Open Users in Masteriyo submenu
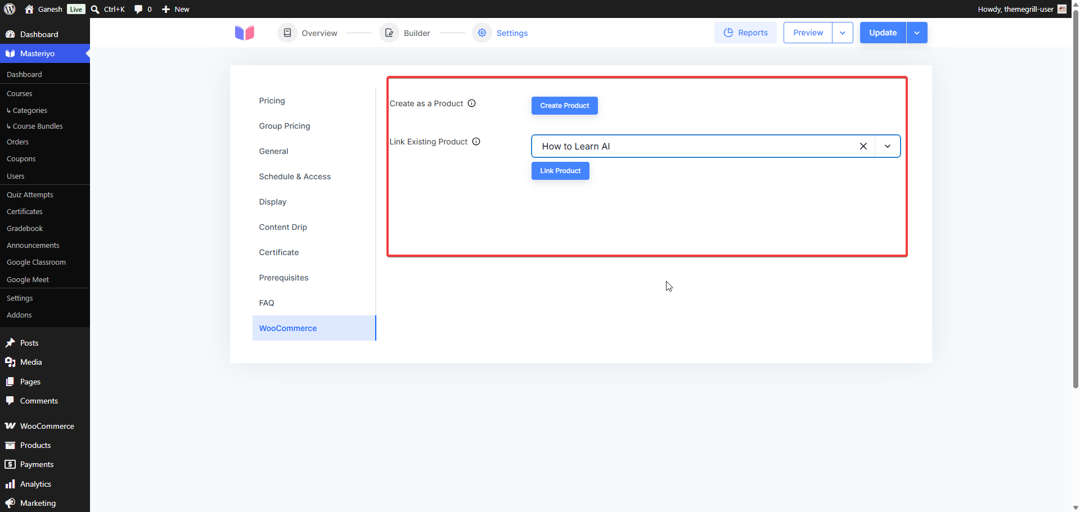Screen dimensions: 1080x512 click(x=16, y=176)
